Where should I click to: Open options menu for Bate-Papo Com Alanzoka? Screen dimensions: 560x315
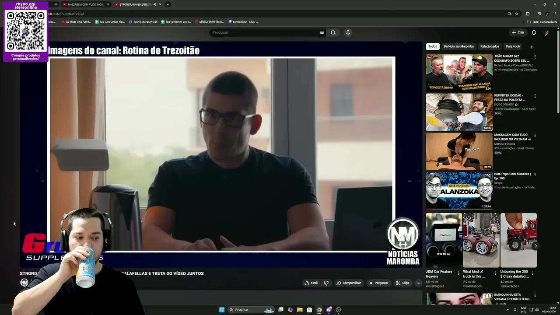pos(535,174)
